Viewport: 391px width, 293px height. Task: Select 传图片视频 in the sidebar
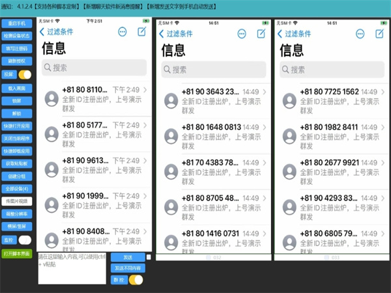[x=18, y=201]
